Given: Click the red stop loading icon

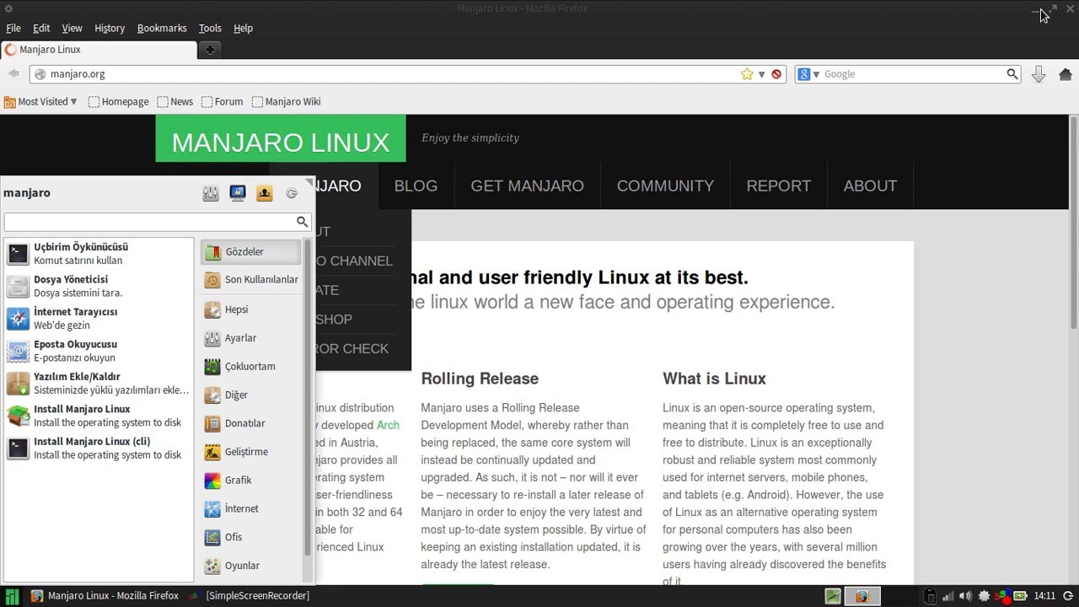Looking at the screenshot, I should (x=776, y=74).
